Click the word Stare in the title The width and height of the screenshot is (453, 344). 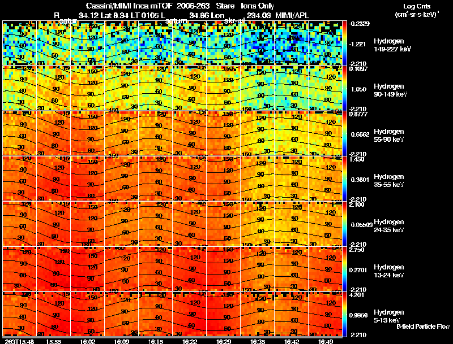[225, 6]
